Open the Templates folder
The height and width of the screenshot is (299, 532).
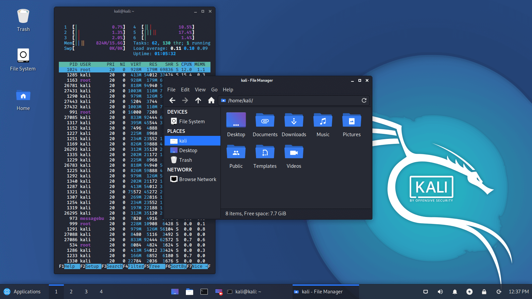coord(265,152)
